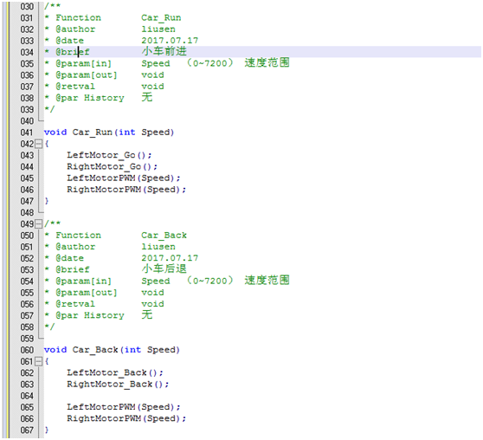
Task: Click the text 小车前进 in comment
Action: click(x=164, y=51)
